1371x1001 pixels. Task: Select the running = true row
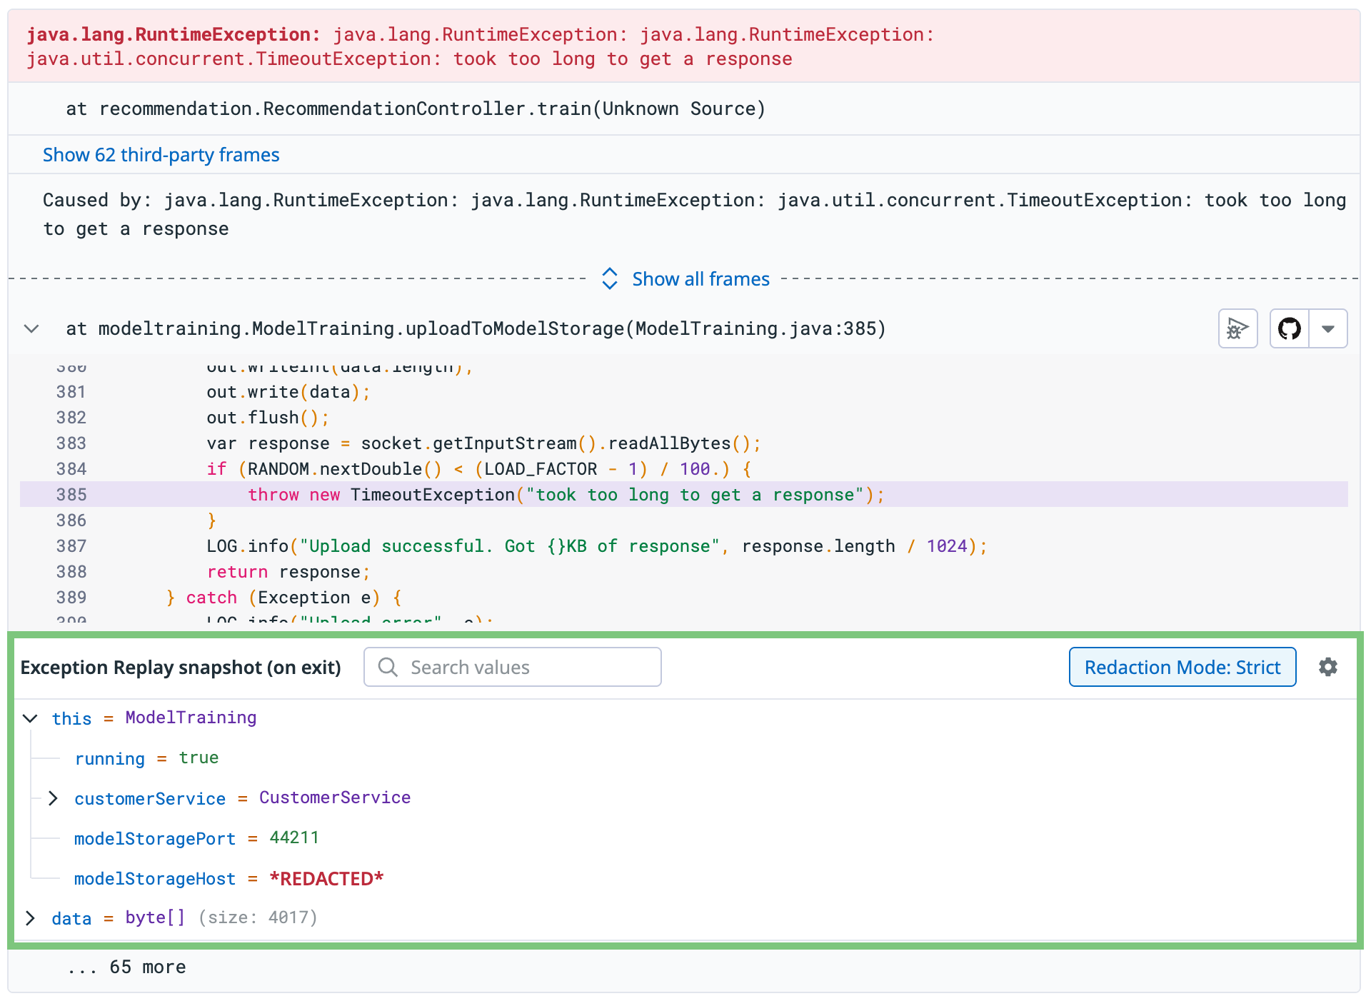pyautogui.click(x=146, y=758)
